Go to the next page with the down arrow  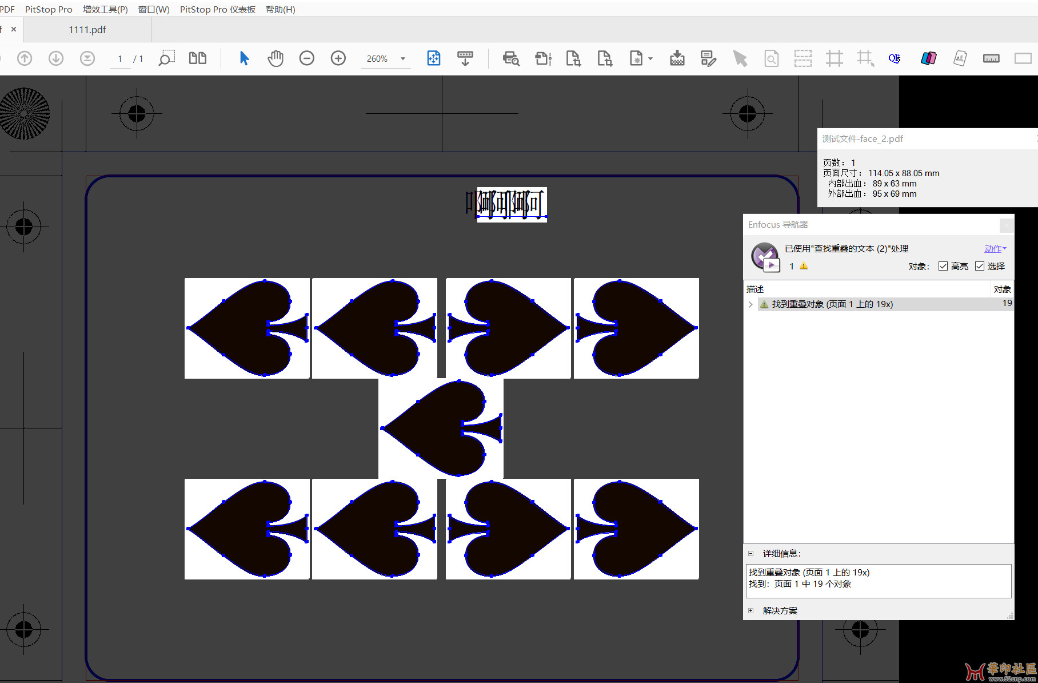click(56, 58)
